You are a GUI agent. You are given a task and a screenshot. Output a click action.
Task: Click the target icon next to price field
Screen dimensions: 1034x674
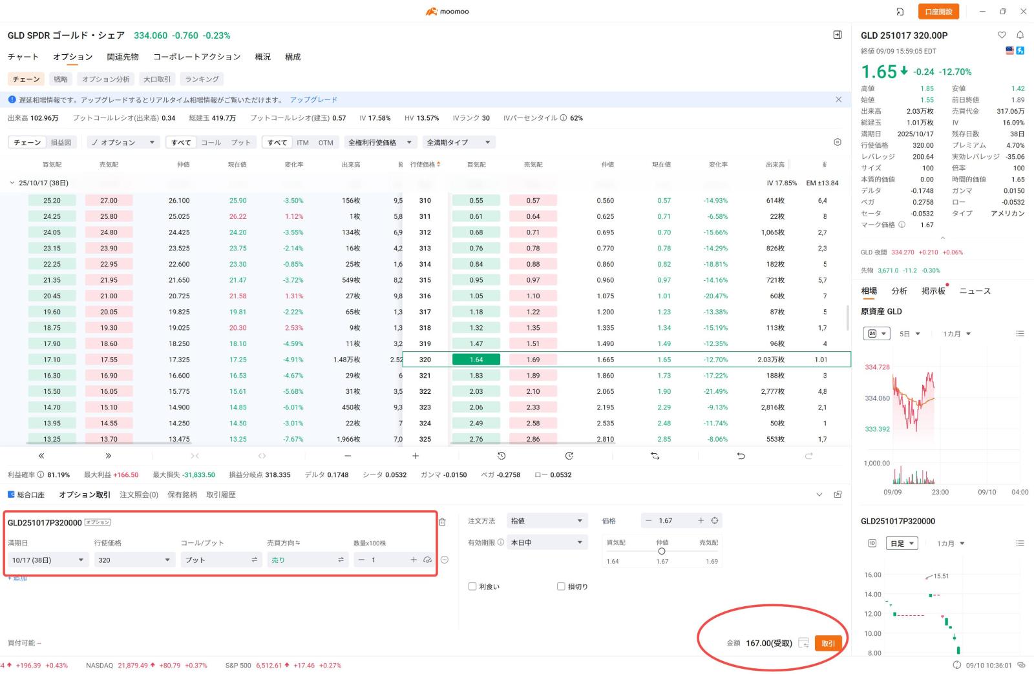715,520
